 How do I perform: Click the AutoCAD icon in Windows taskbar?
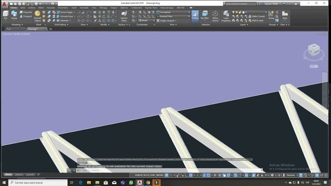140,182
